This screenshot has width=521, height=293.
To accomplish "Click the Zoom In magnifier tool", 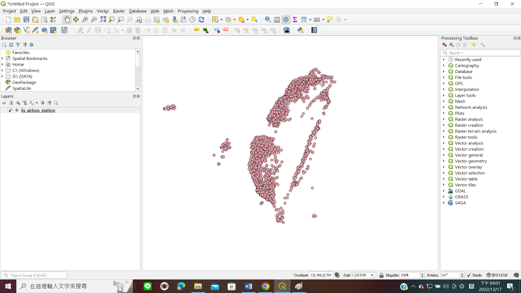I will 85,20.
